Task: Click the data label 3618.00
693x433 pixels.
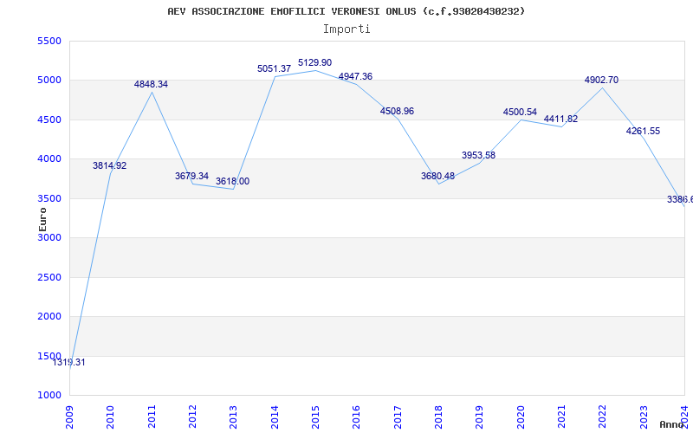Action: pos(232,181)
